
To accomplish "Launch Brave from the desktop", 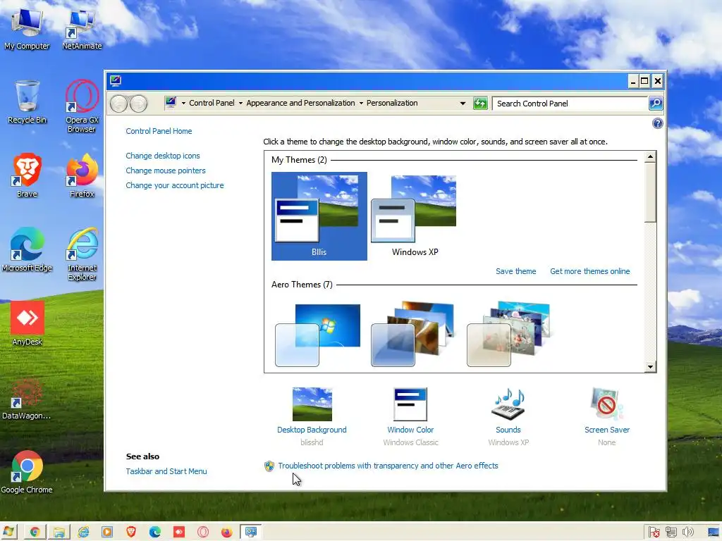I will click(27, 175).
